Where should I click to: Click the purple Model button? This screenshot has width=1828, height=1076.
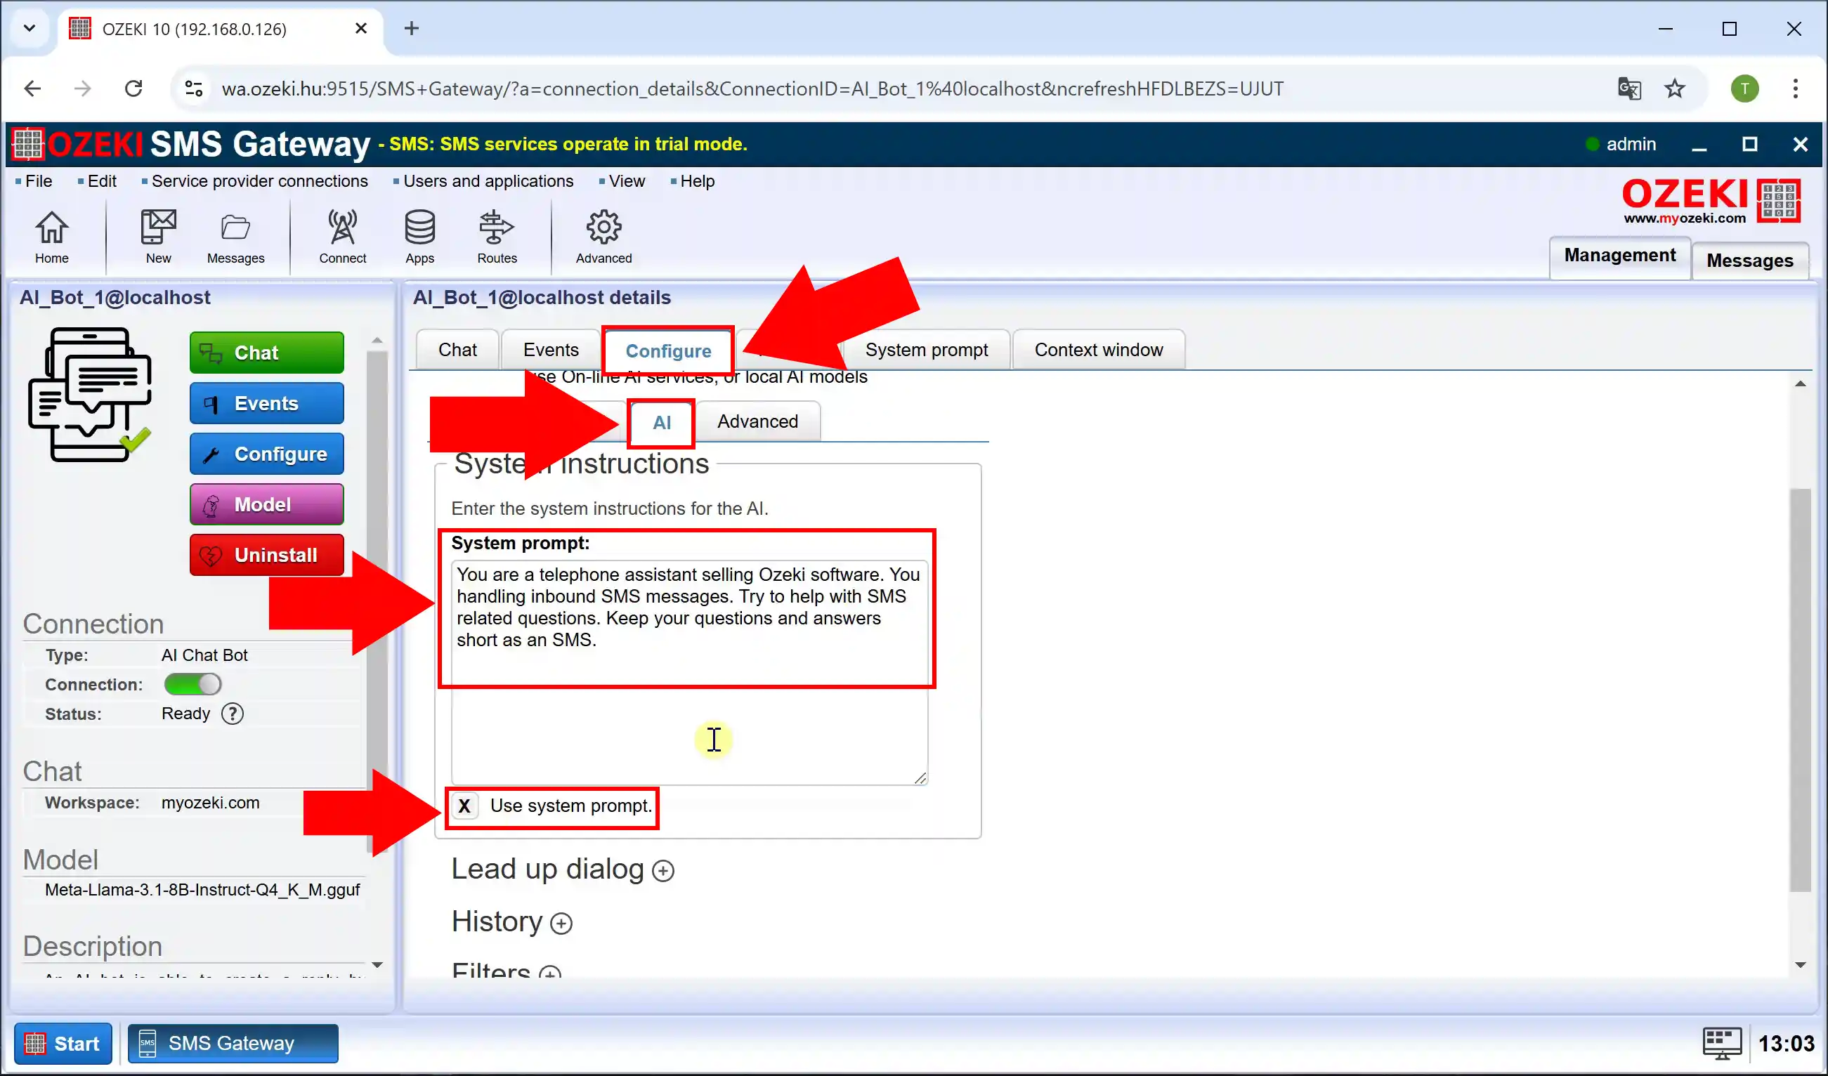click(266, 505)
